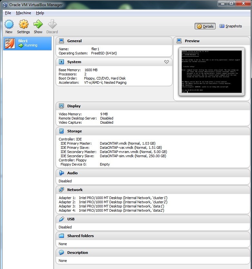Screen dimensions: 252x269
Task: Switch to Snapshots view
Action: click(230, 26)
